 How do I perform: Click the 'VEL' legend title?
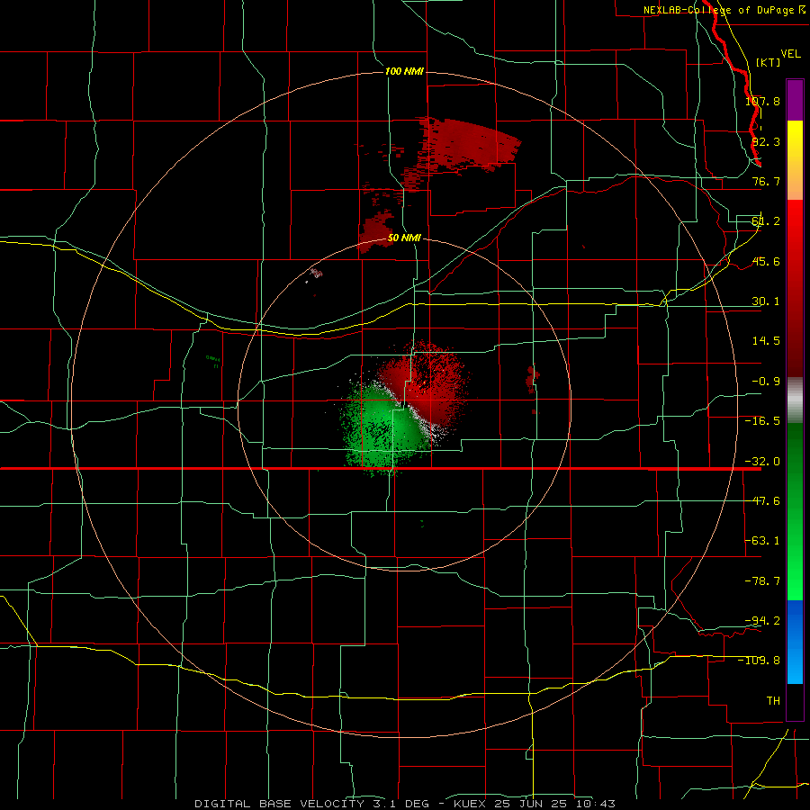[790, 54]
